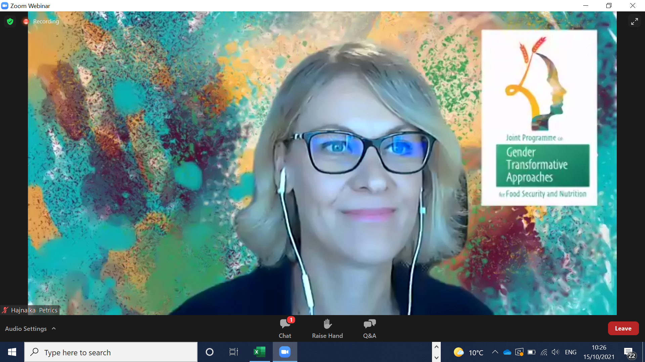Open Excel from the taskbar

[259, 352]
